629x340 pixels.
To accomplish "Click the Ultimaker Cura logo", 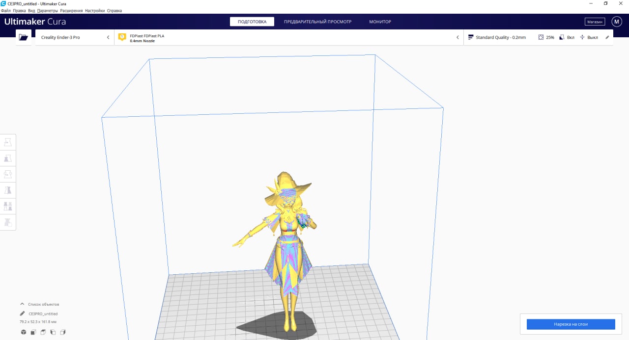I will tap(35, 22).
